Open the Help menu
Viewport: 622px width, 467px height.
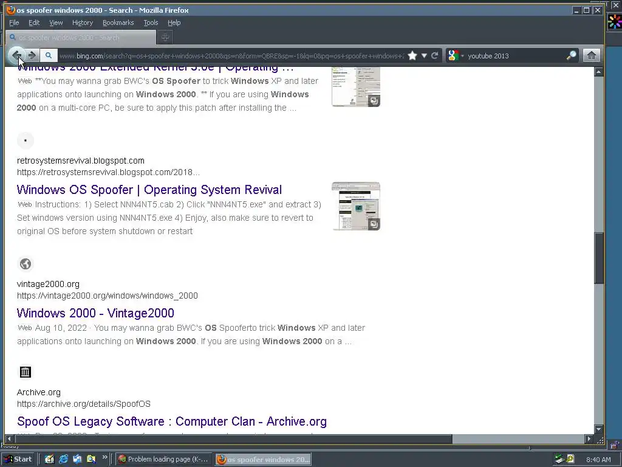(x=174, y=22)
